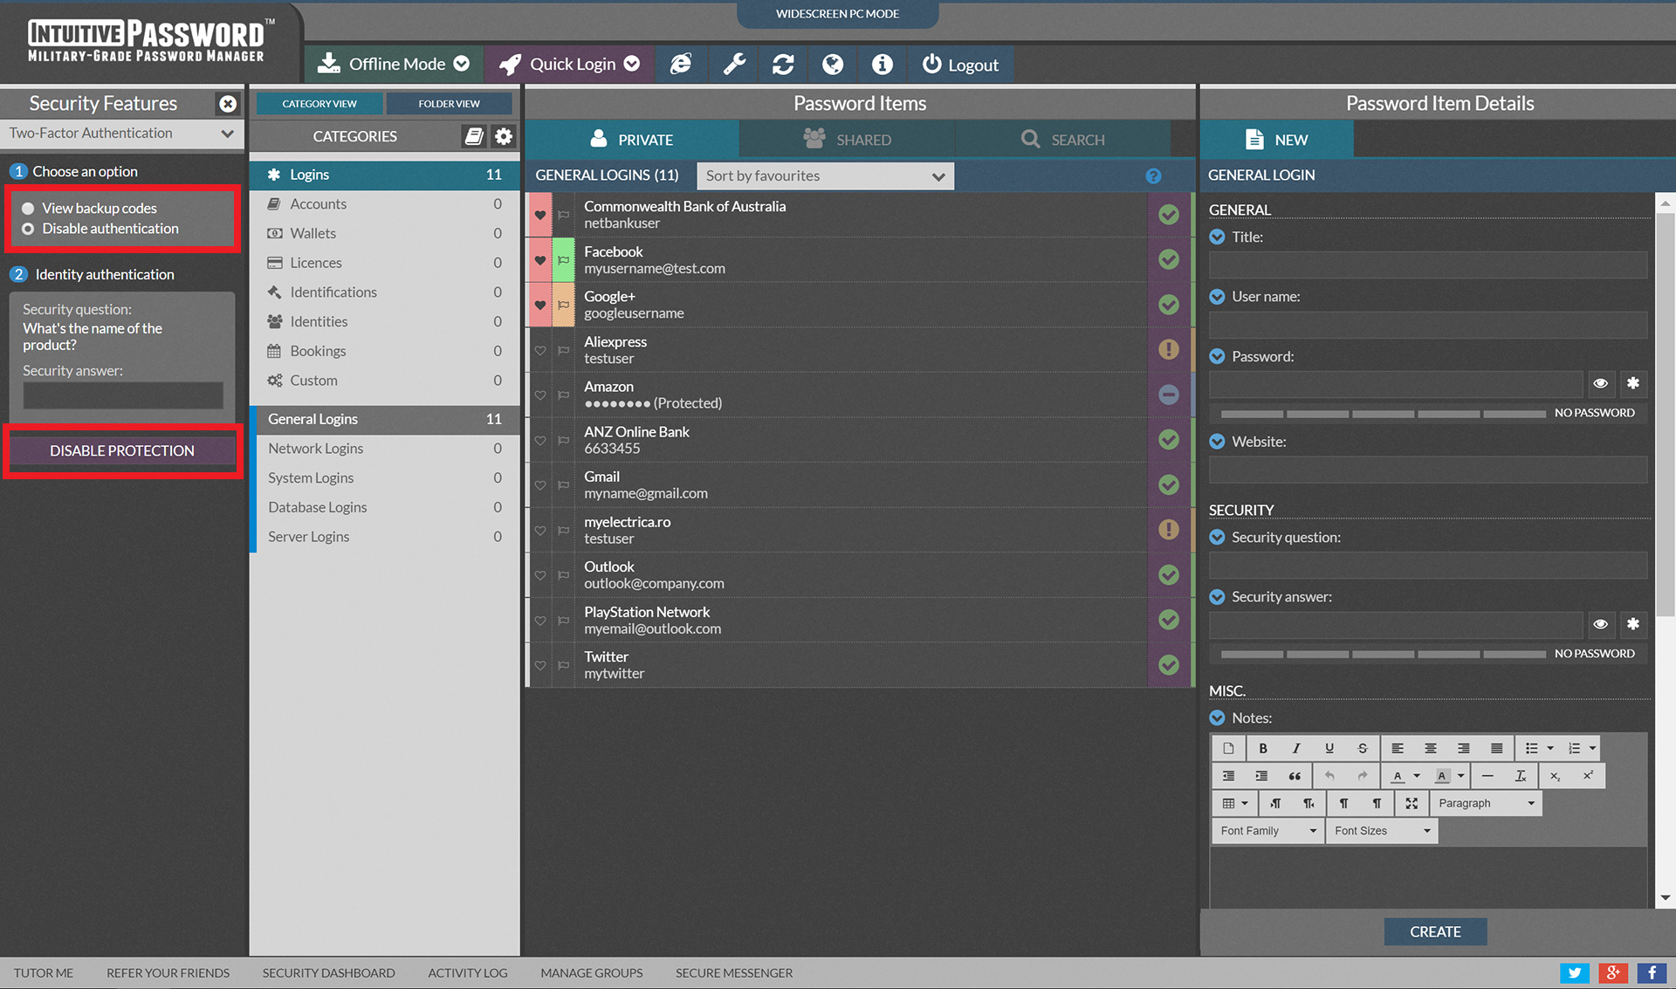Viewport: 1676px width, 989px height.
Task: Click the categories book icon
Action: [474, 136]
